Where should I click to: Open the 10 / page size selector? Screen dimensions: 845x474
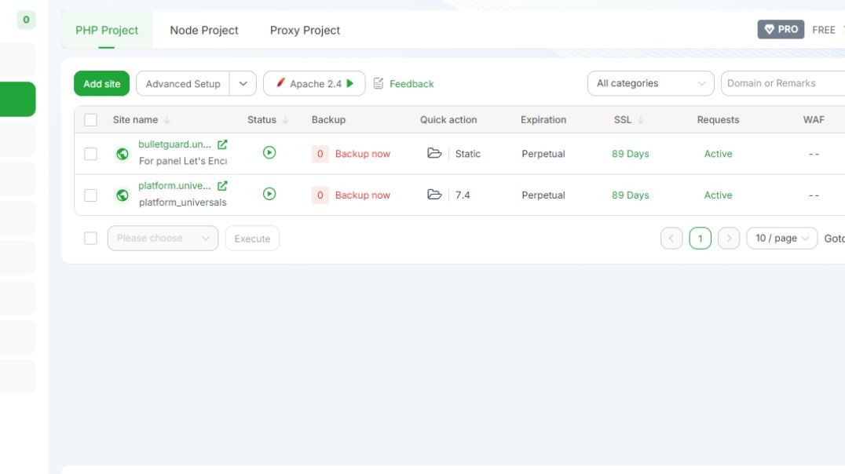(781, 238)
